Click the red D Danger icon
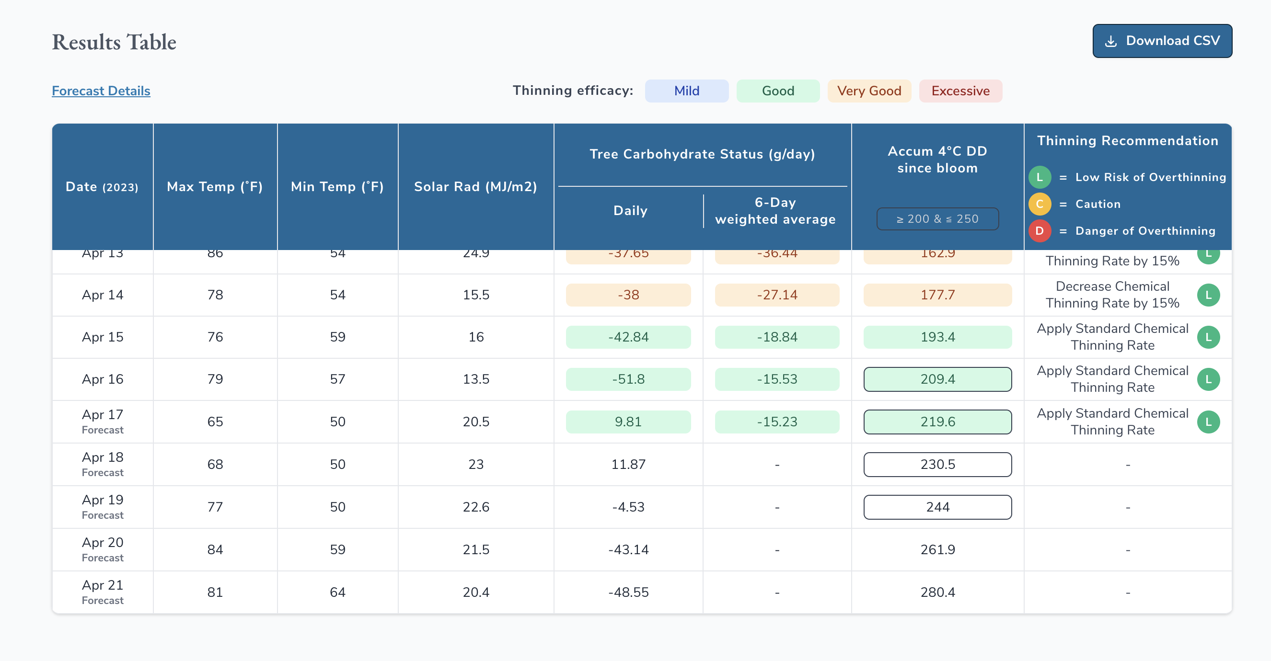 point(1039,230)
